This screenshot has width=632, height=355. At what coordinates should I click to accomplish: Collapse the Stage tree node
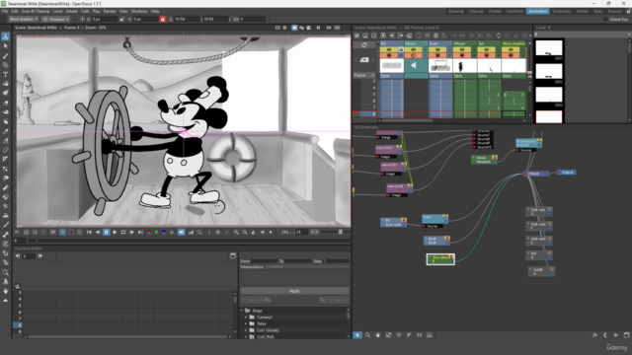[x=242, y=311]
